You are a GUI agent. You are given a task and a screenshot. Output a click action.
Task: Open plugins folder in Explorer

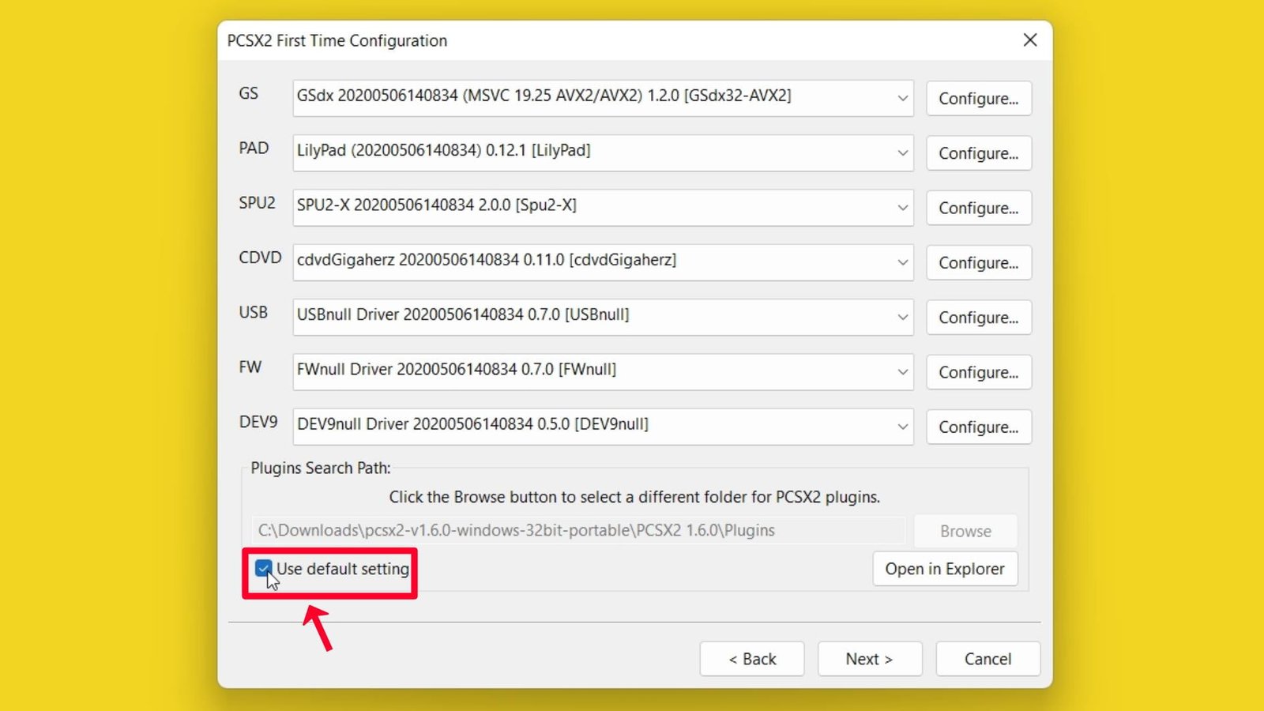point(945,569)
